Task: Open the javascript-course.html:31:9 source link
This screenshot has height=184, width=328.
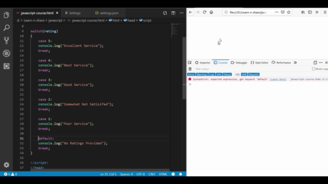Action: coord(309,79)
